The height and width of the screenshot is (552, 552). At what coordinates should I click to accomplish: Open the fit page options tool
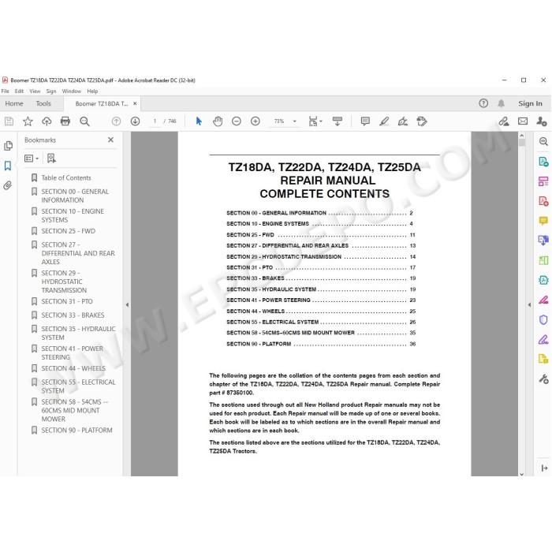pos(315,121)
